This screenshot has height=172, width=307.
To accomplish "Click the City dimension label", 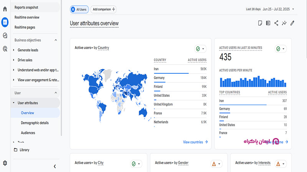I will tap(101, 163).
